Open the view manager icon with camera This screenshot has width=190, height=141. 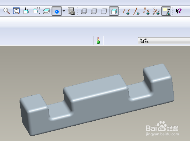click(72, 11)
